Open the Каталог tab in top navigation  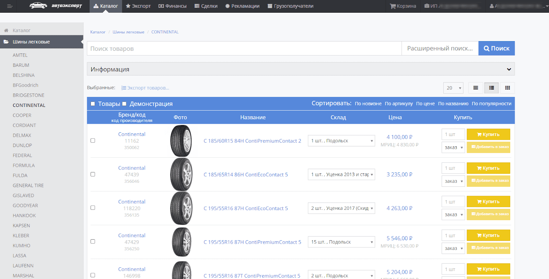106,6
